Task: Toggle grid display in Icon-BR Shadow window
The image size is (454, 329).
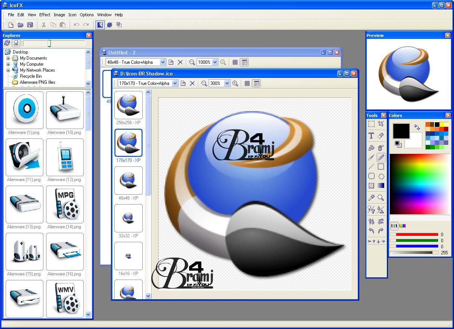Action: 247,83
